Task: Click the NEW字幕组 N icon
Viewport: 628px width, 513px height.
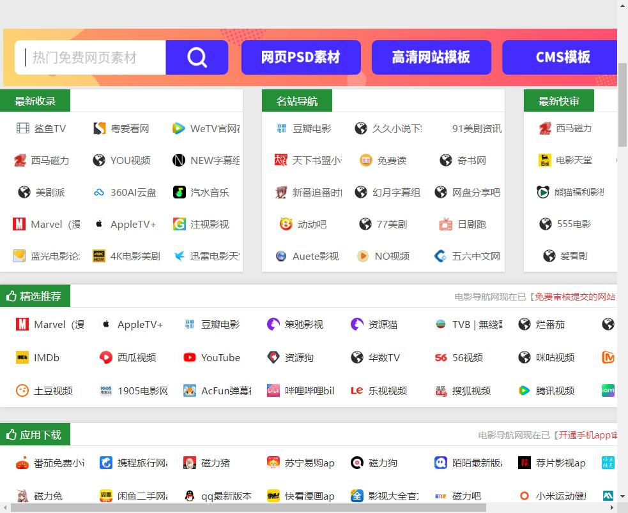Action: coord(179,160)
